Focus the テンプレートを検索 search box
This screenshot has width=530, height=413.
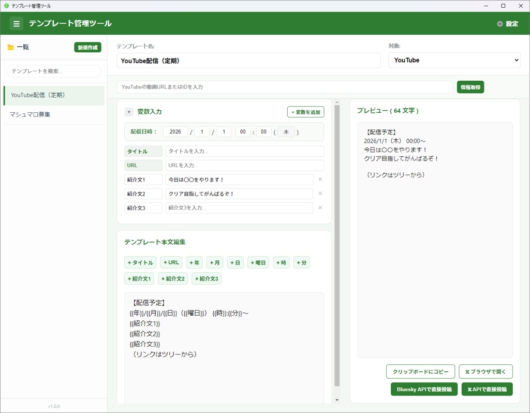pyautogui.click(x=54, y=71)
